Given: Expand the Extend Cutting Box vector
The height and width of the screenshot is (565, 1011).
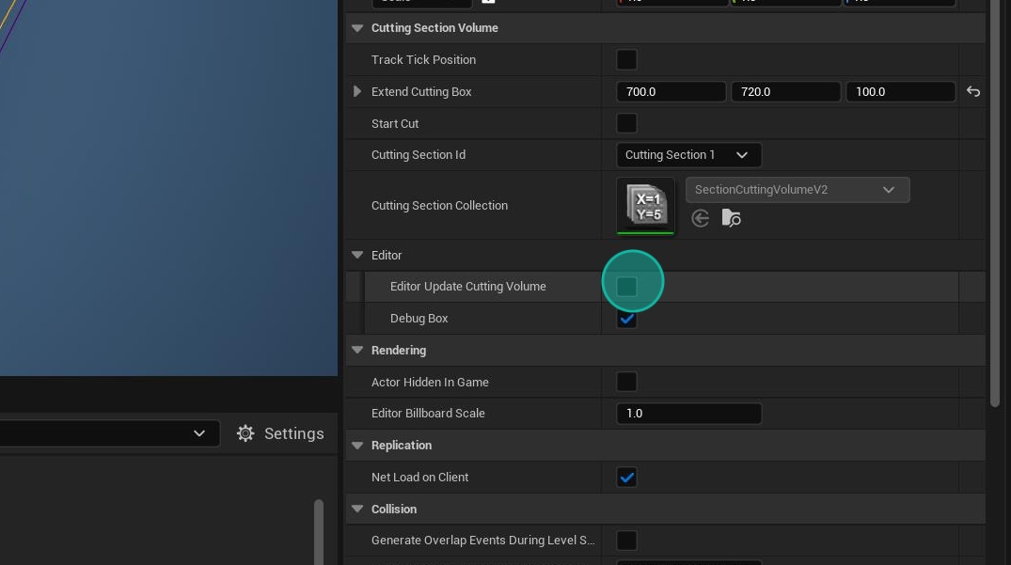Looking at the screenshot, I should coord(357,91).
